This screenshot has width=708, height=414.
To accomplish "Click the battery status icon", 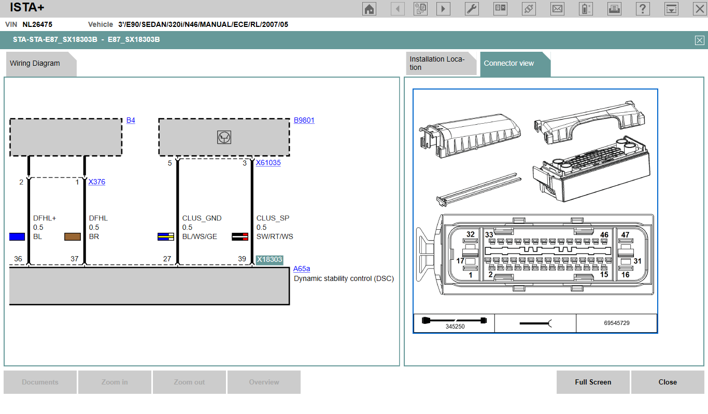I will 586,9.
